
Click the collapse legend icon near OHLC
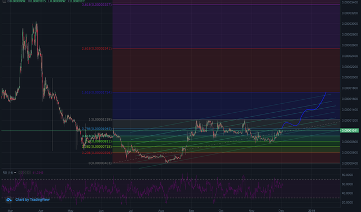pyautogui.click(x=4, y=1)
